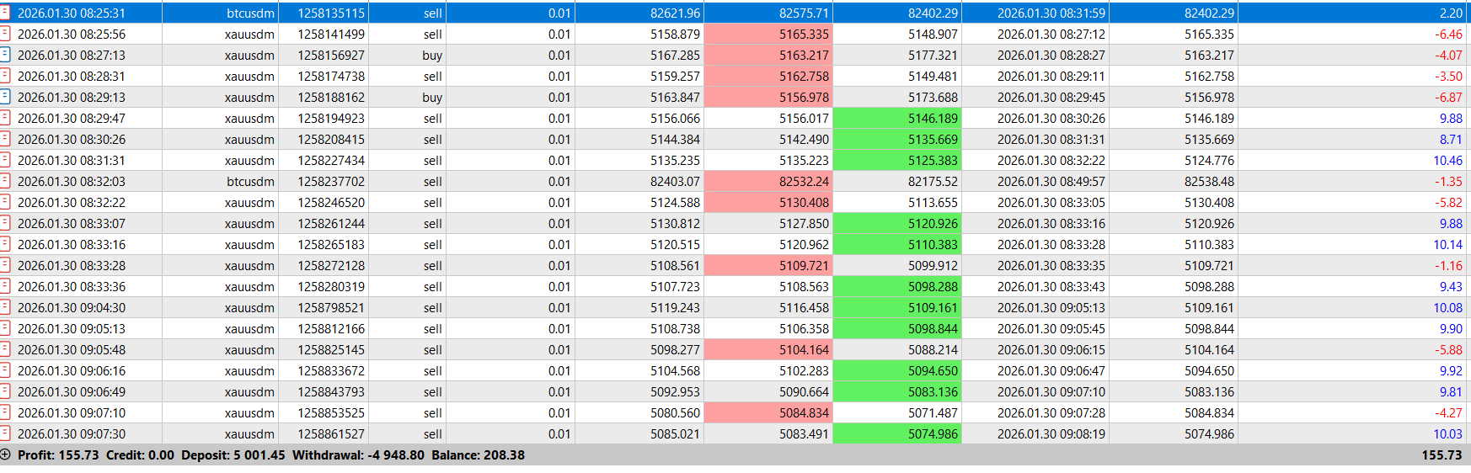Click the sell icon of the 08:25:56 row

point(5,34)
